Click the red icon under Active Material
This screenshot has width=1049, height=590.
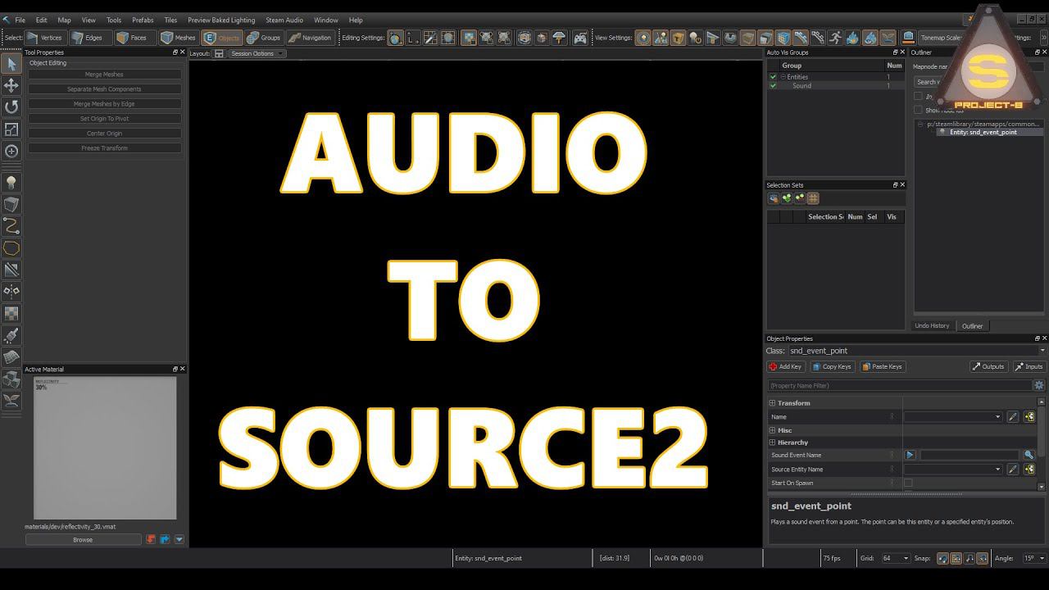pos(151,539)
